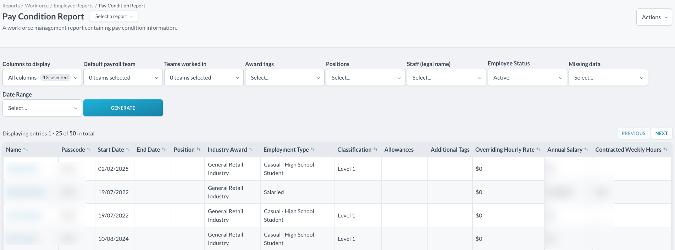Image resolution: width=675 pixels, height=250 pixels.
Task: Open the Missing data dropdown
Action: coord(608,77)
